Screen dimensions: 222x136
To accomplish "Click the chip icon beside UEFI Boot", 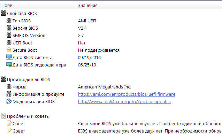I will click(x=9, y=43).
